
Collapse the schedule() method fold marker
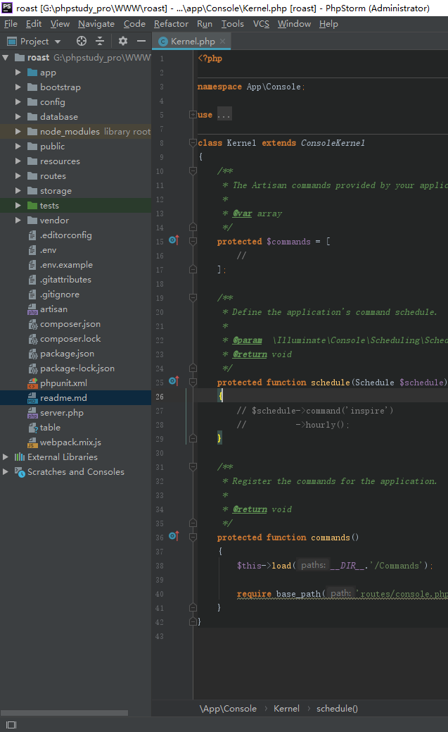click(192, 381)
